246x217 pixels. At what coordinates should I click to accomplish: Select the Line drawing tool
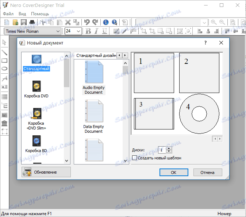[x=4, y=53]
